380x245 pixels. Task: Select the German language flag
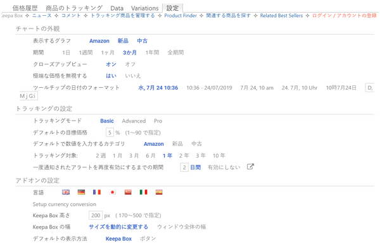pyautogui.click(x=81, y=192)
